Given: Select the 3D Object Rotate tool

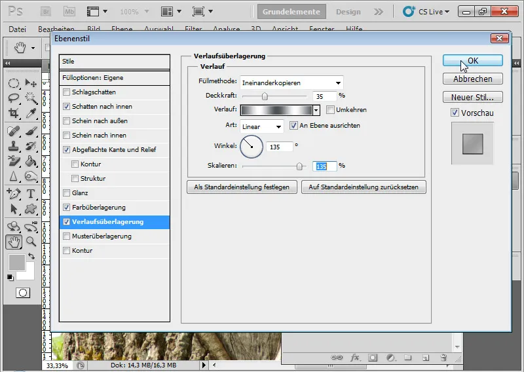Looking at the screenshot, I should 13,226.
